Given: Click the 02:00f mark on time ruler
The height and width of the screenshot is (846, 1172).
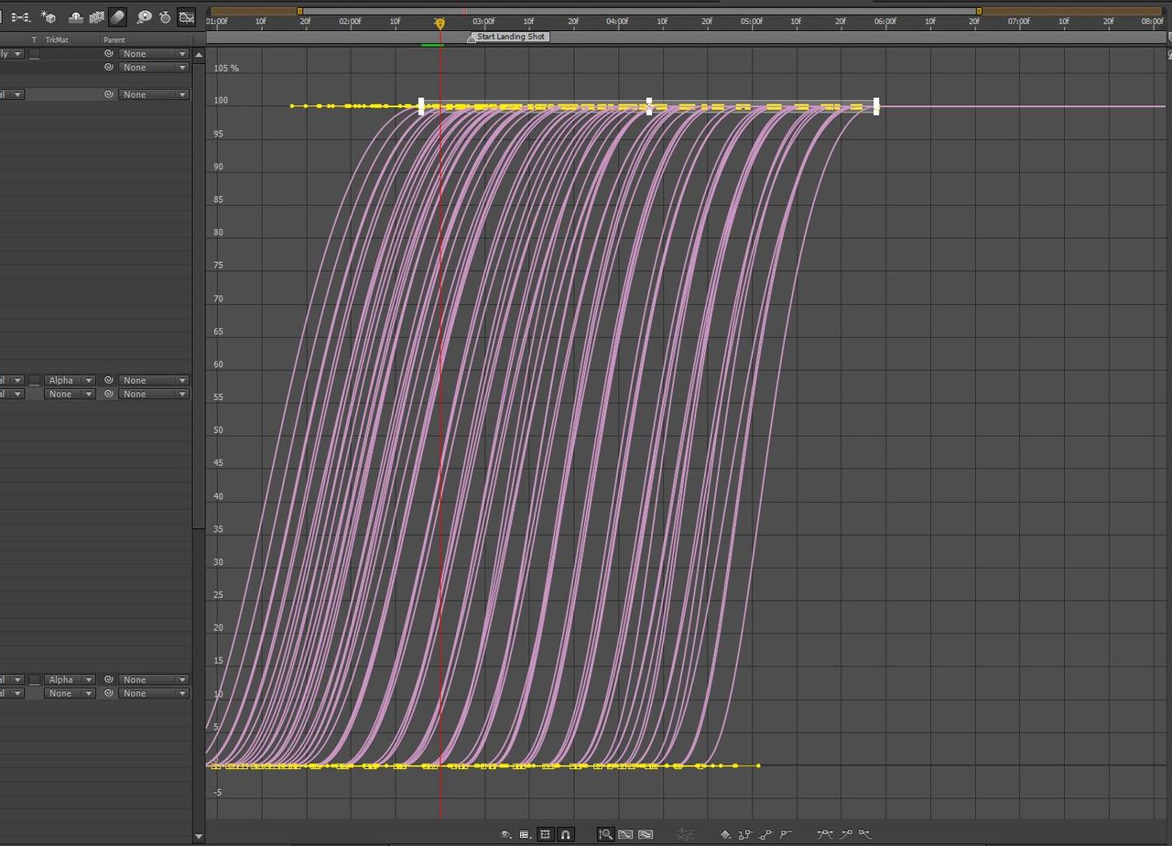Looking at the screenshot, I should pos(350,21).
